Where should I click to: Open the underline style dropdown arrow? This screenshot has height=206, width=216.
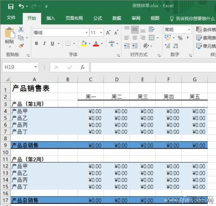(x=58, y=44)
